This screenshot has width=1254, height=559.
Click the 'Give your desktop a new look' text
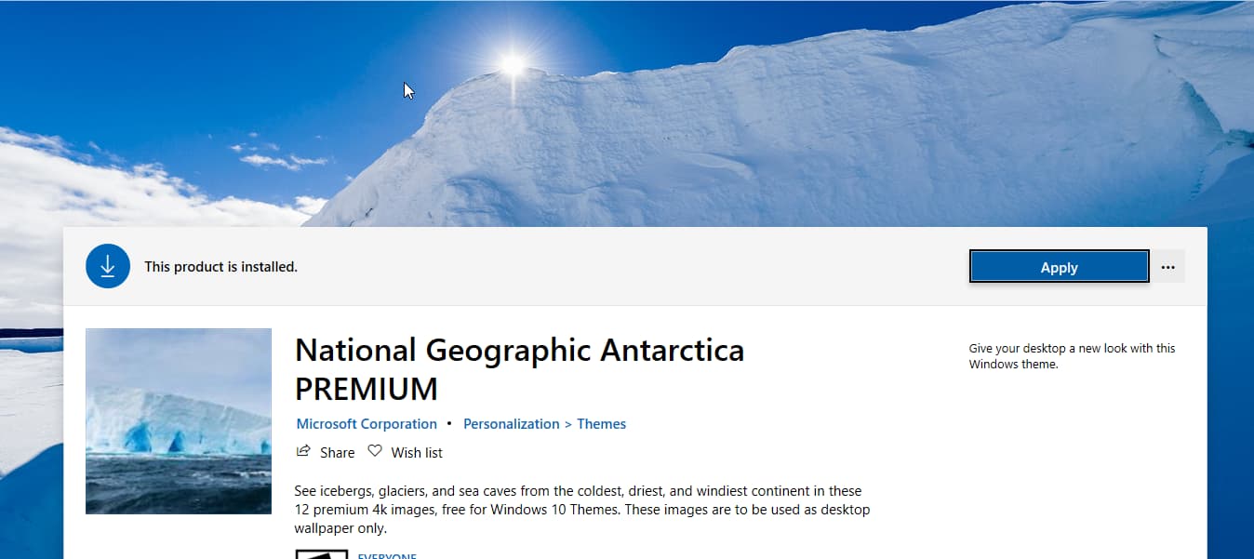click(1072, 355)
